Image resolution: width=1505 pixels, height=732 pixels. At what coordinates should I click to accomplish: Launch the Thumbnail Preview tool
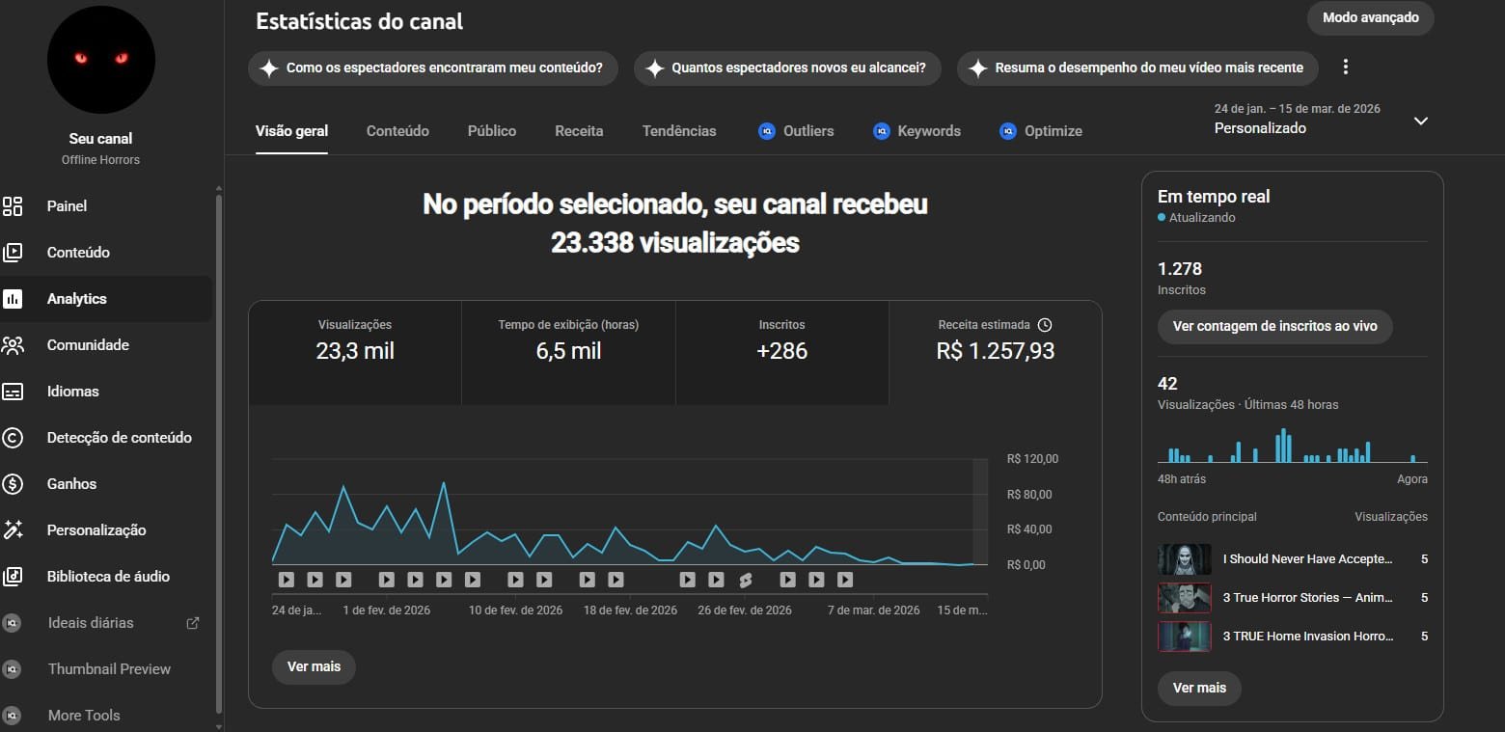pos(109,668)
